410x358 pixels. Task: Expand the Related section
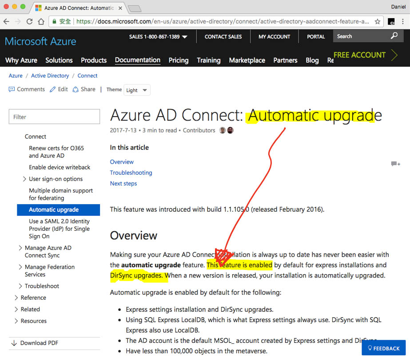(x=16, y=310)
